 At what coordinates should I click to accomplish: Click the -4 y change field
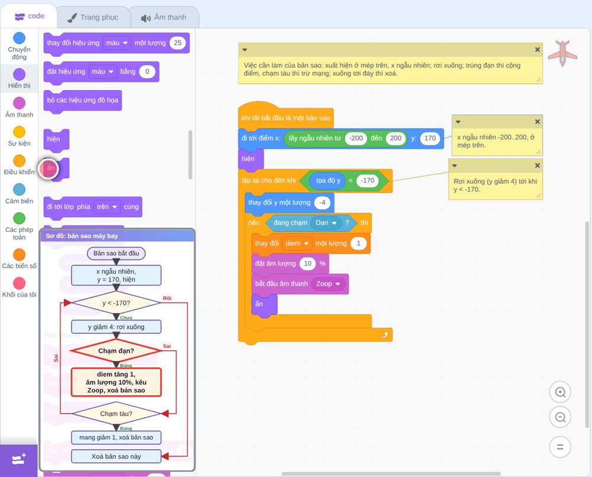(x=322, y=202)
